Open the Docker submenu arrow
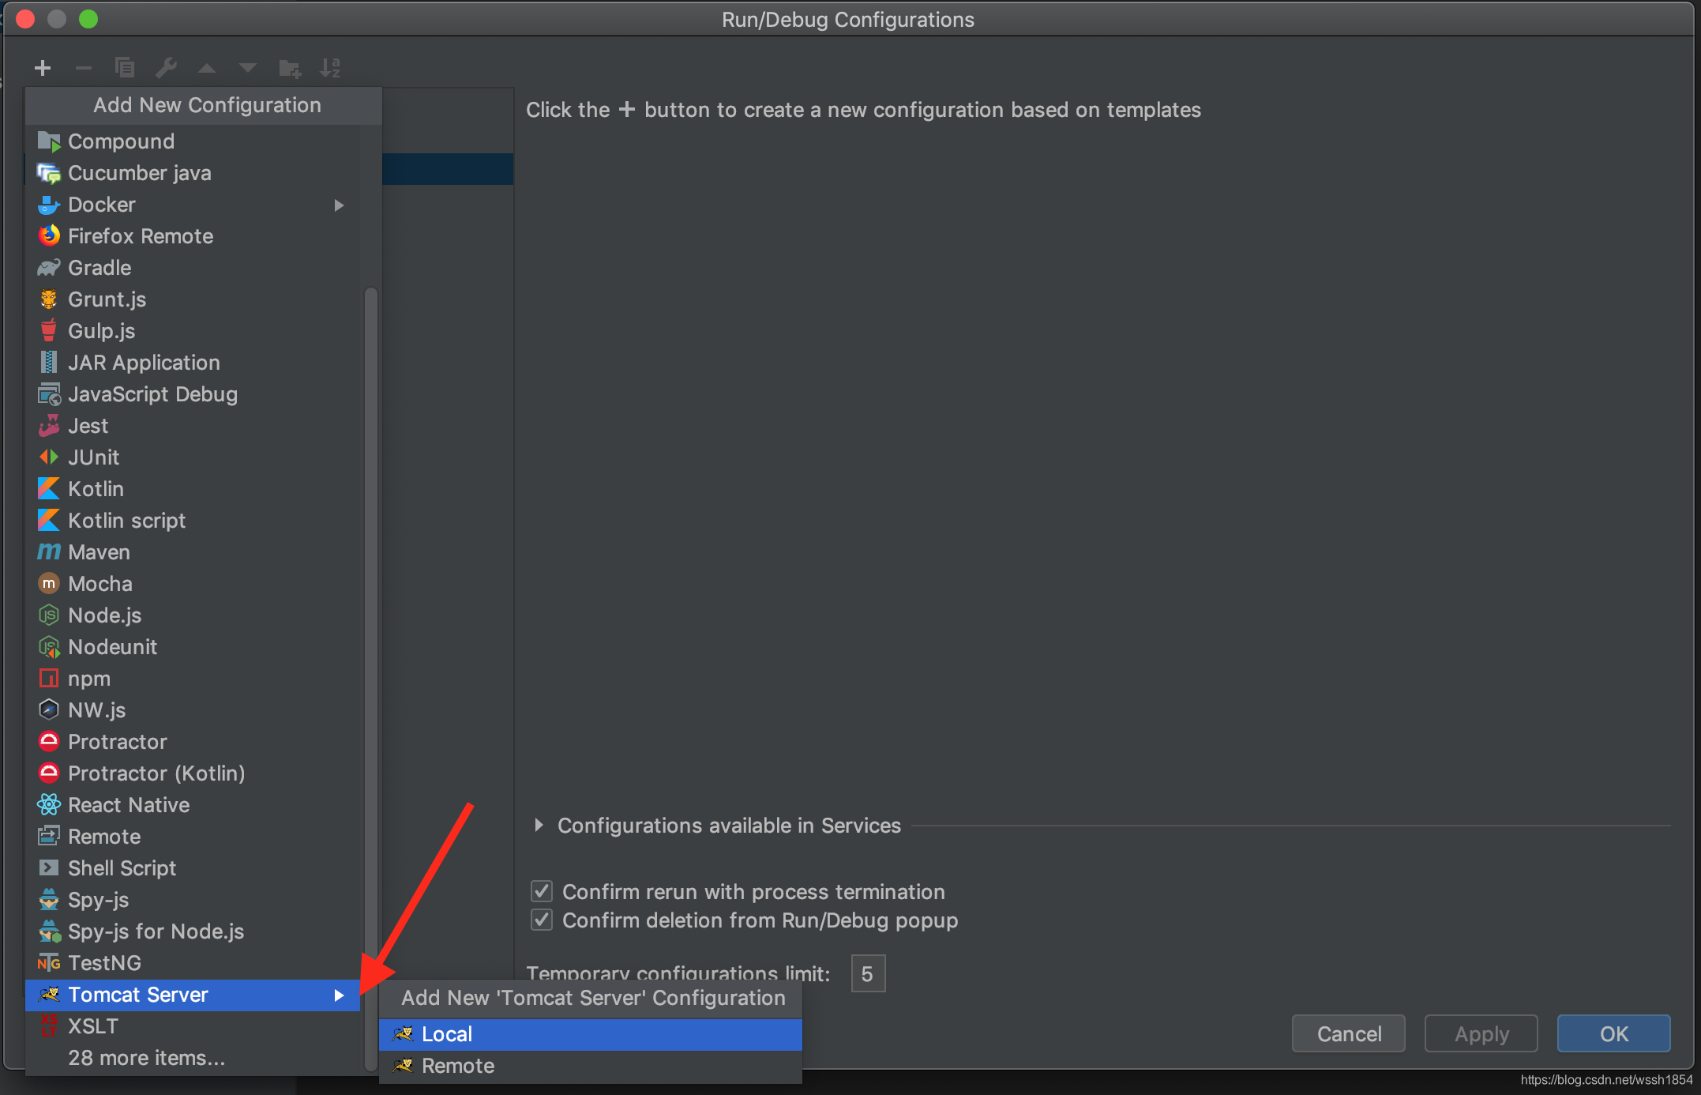 coord(339,205)
